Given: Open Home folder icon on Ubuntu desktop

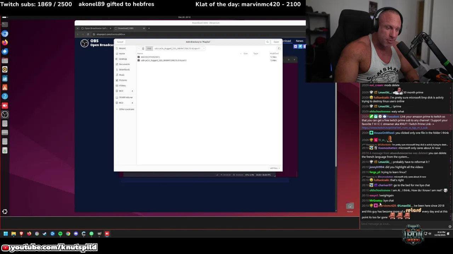Looking at the screenshot, I should (350, 207).
